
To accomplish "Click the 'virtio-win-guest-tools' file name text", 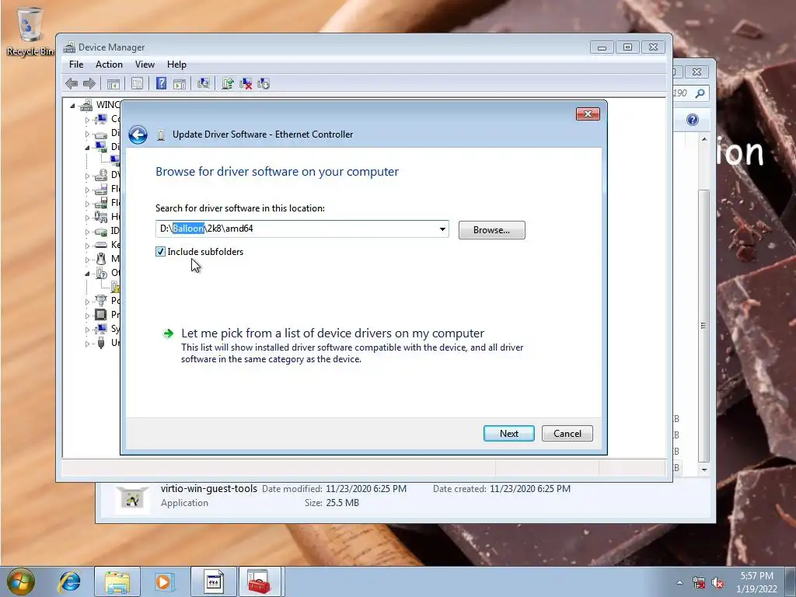I will pos(209,488).
